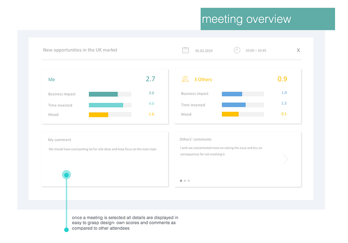Click the date 05.02.2019
This screenshot has width=348, height=243.
(x=204, y=51)
